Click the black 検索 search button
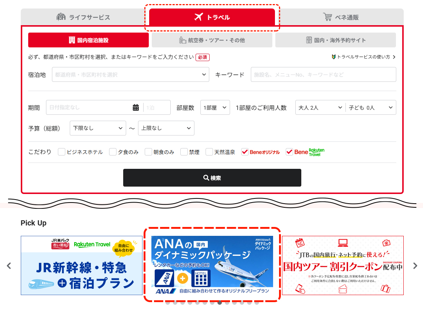The image size is (423, 311). click(212, 178)
